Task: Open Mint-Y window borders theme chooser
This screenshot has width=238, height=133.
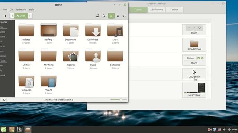Action: [x=194, y=30]
